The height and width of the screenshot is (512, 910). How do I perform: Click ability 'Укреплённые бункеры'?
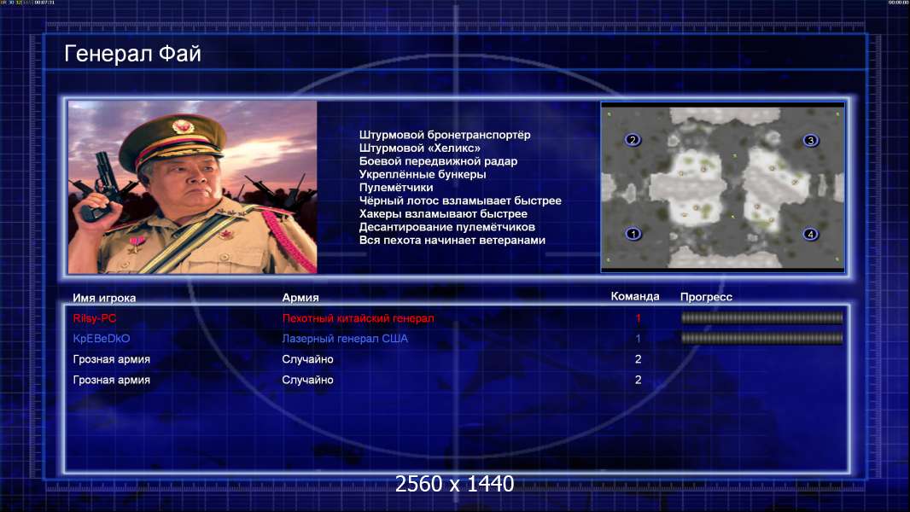[423, 174]
